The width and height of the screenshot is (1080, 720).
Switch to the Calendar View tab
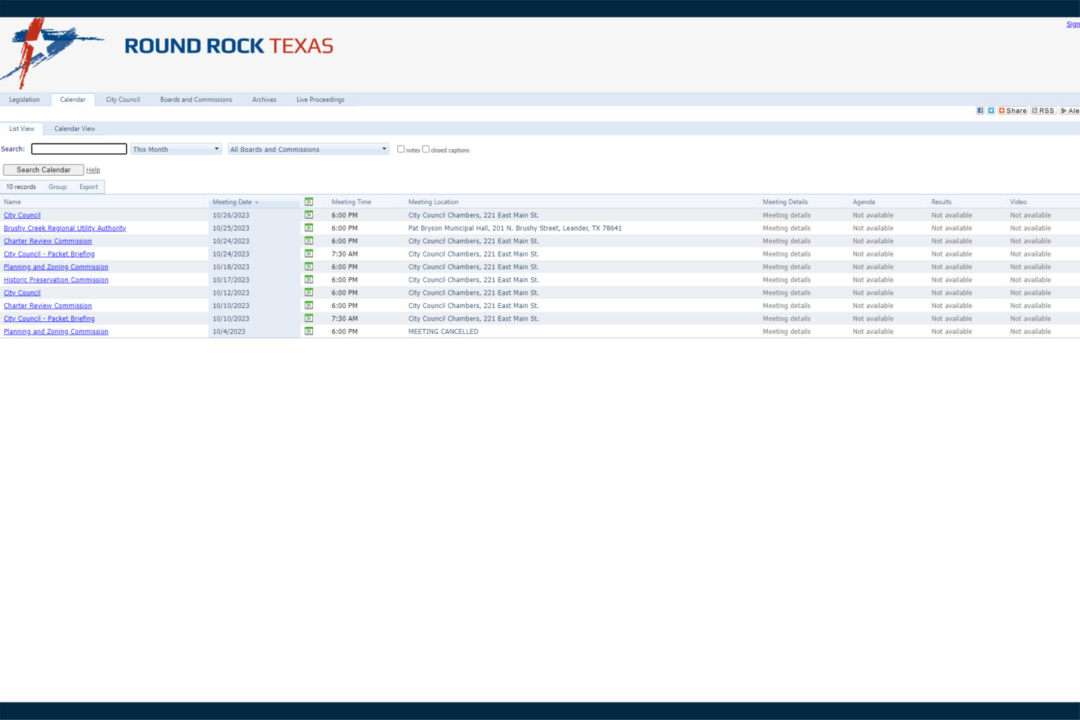(75, 129)
